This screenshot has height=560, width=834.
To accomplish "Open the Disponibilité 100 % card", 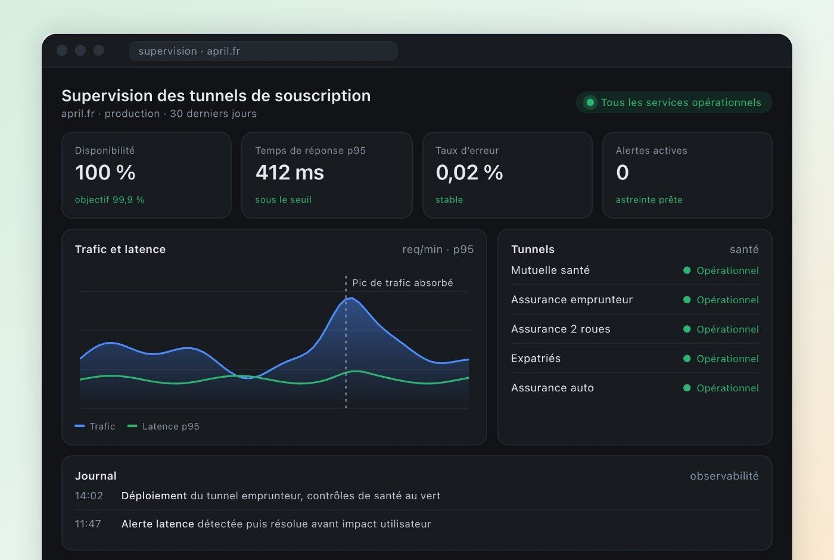I will pos(146,175).
